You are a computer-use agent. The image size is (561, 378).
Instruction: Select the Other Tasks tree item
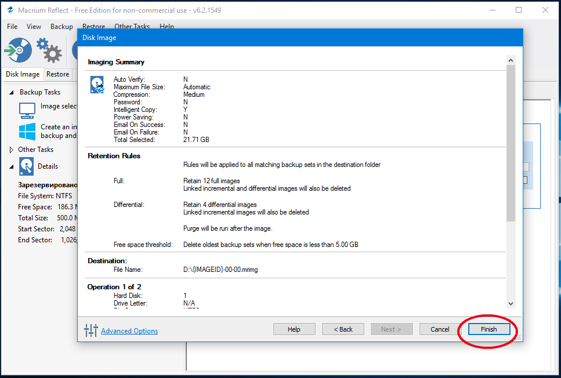pyautogui.click(x=36, y=150)
